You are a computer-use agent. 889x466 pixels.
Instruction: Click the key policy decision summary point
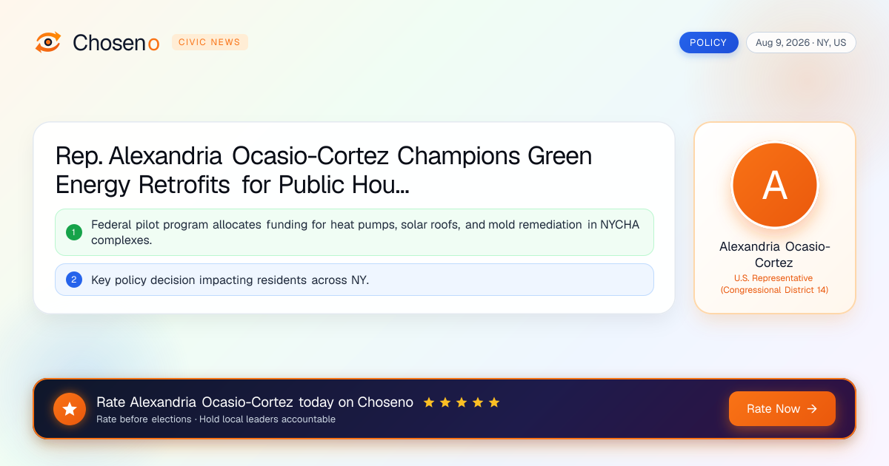click(354, 280)
